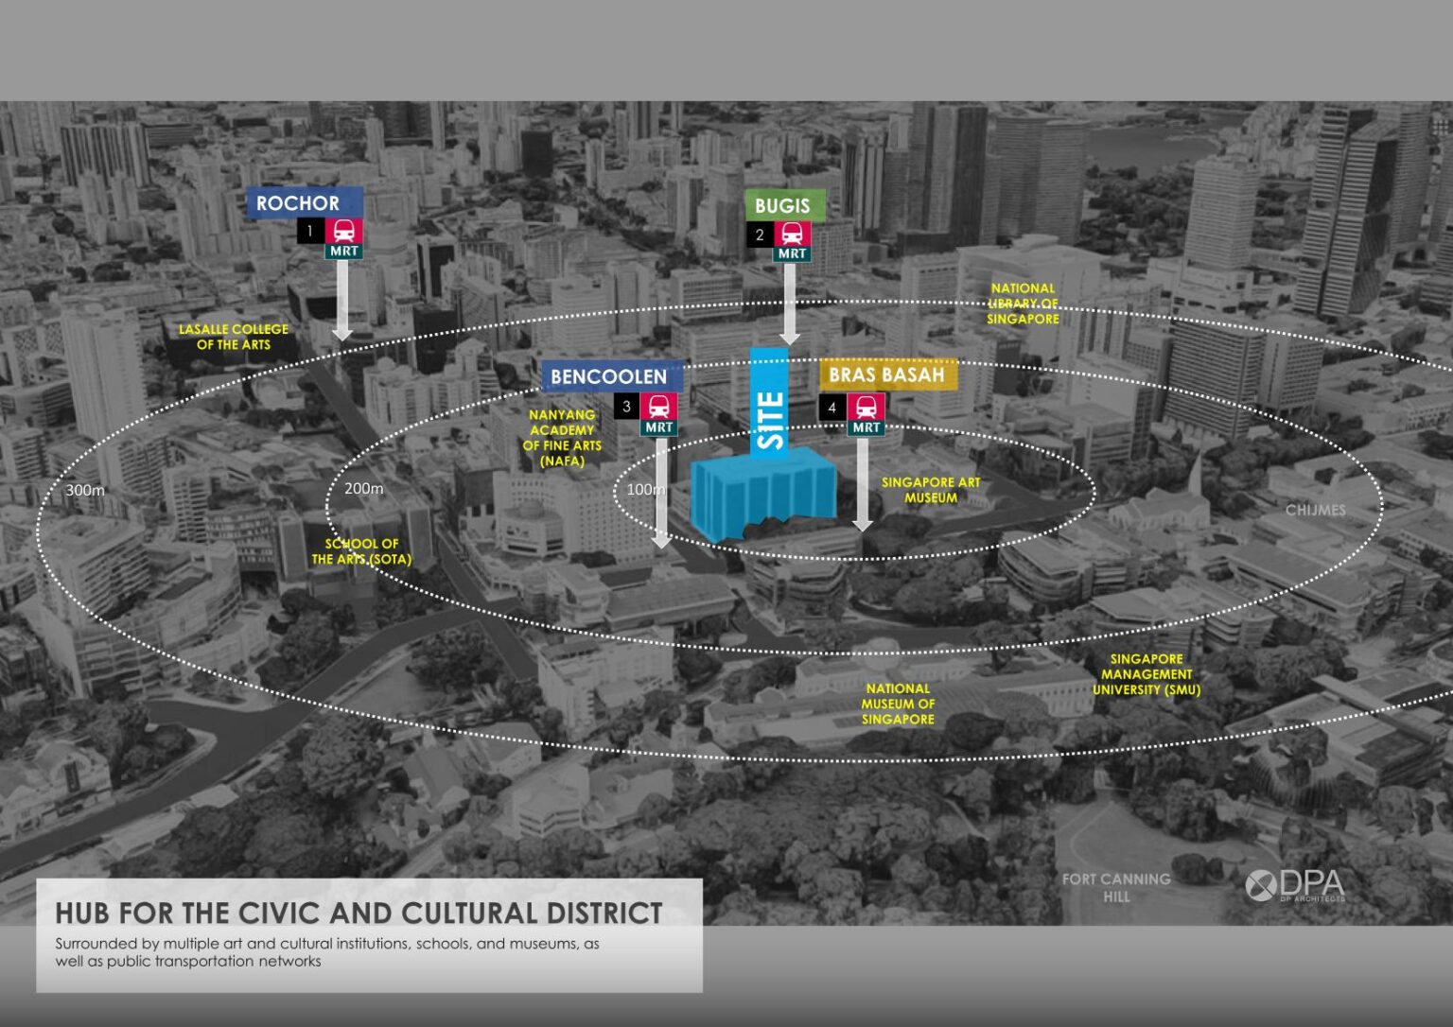Screen dimensions: 1453x1027
Task: Click the number 2 badge beside Bugis MRT
Action: click(x=760, y=235)
